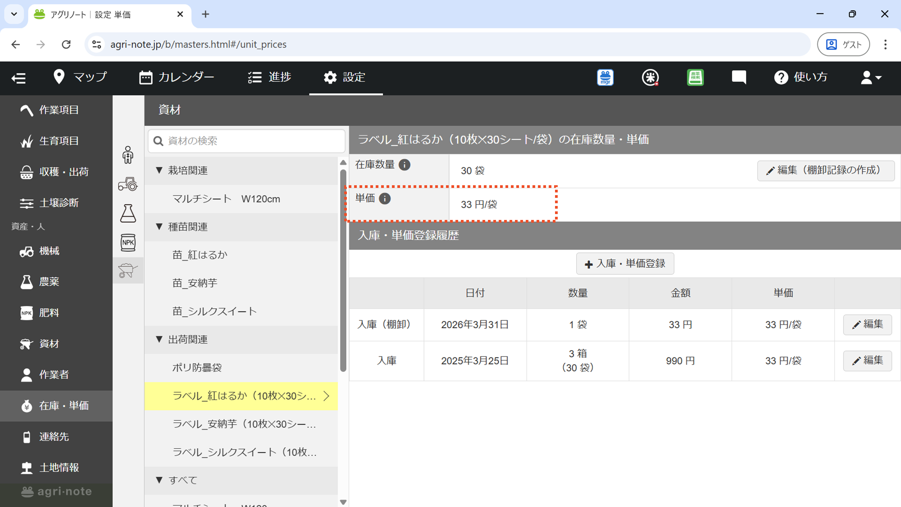Viewport: 901px width, 507px height.
Task: Click the 資材 wheelbarrow sidebar icon
Action: [x=27, y=344]
